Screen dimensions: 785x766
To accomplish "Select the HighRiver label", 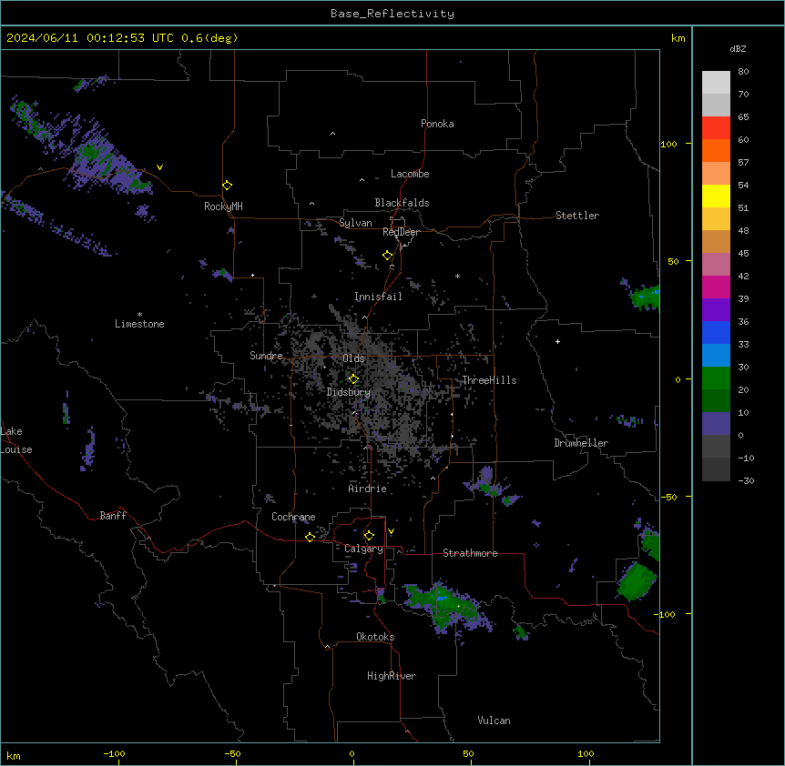I will [x=392, y=676].
